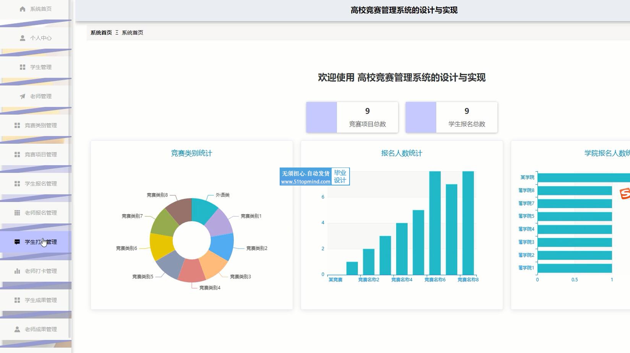Click the www.51topmind.com watermark link
The image size is (630, 353).
pos(305,182)
